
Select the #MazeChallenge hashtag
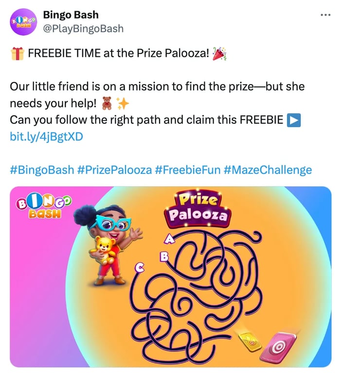[x=268, y=170]
